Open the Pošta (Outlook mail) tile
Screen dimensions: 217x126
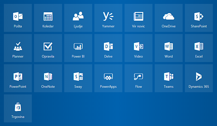(x=18, y=18)
